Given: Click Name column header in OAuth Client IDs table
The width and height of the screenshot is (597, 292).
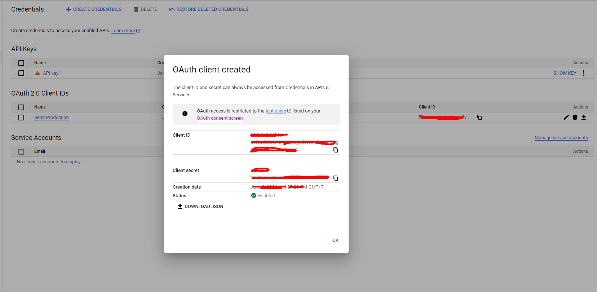Looking at the screenshot, I should (x=40, y=107).
